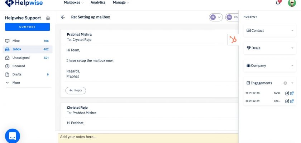This screenshot has width=301, height=143.
Task: Click the Contact card icon
Action: tap(249, 30)
